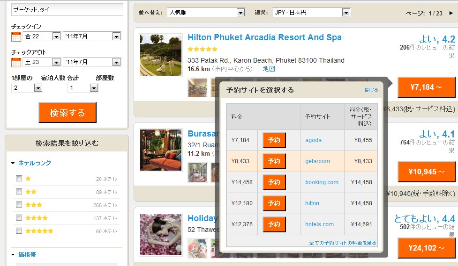The height and width of the screenshot is (266, 458).
Task: Click the check-out calendar icon
Action: [x=16, y=62]
